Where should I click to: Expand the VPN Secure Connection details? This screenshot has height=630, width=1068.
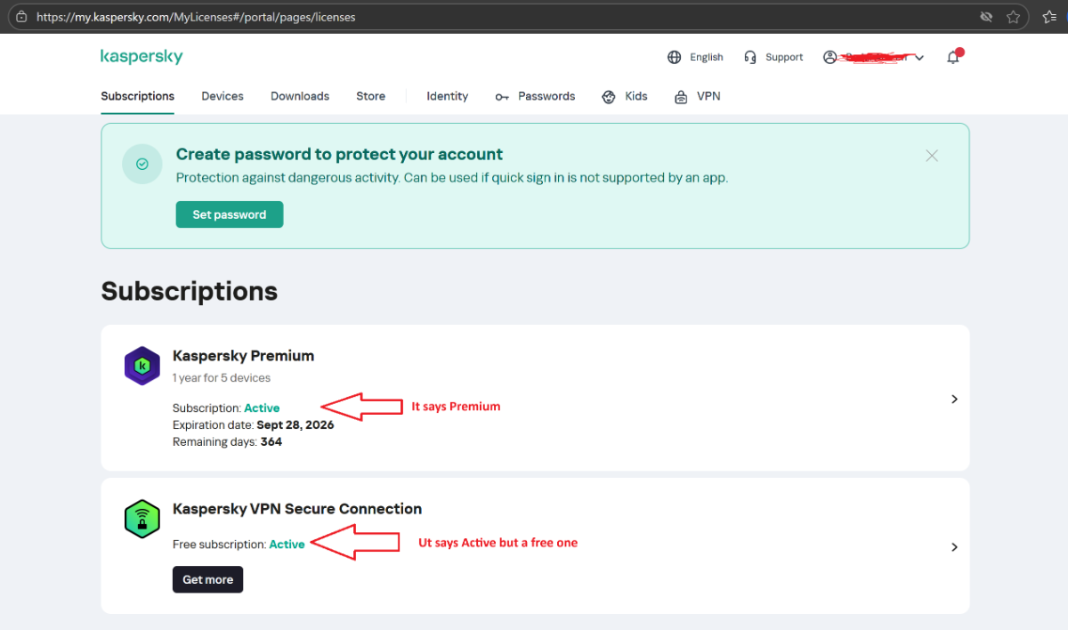click(954, 547)
